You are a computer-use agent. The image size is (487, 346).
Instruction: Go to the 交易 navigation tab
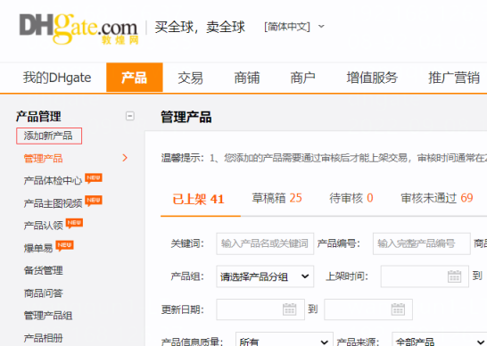(190, 78)
